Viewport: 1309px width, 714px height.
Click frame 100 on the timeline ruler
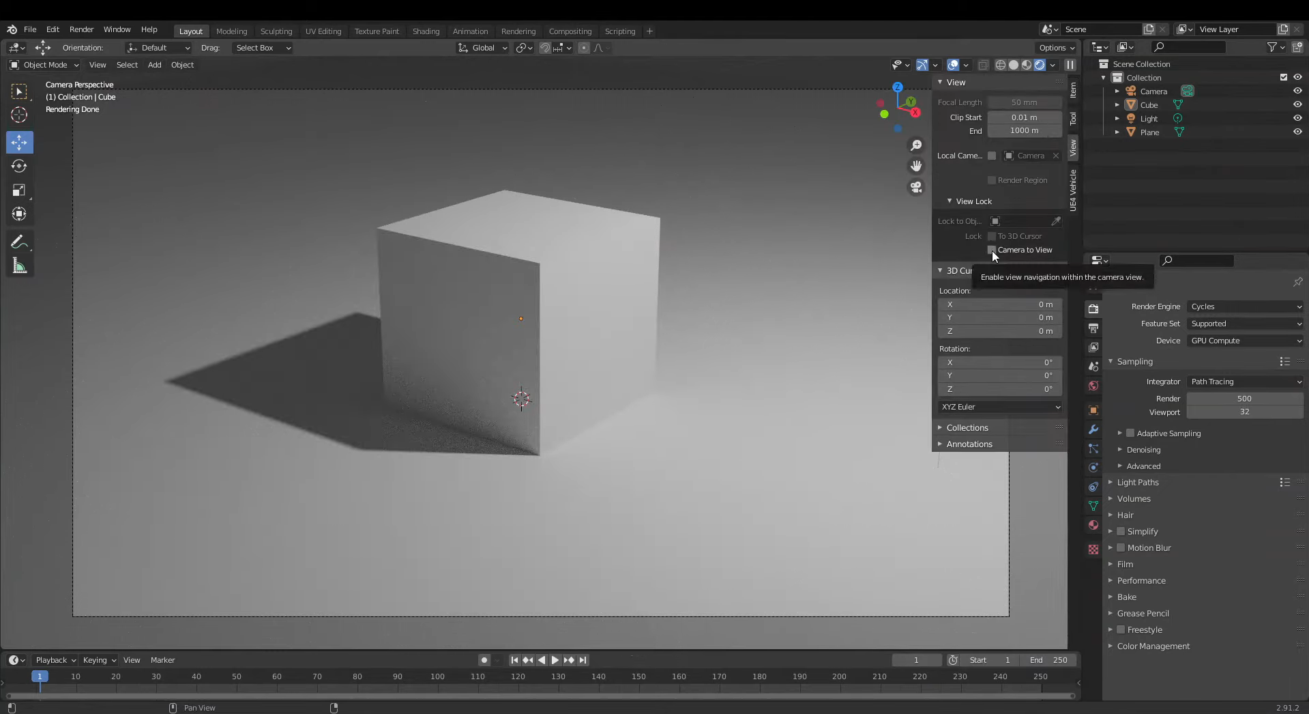point(437,676)
